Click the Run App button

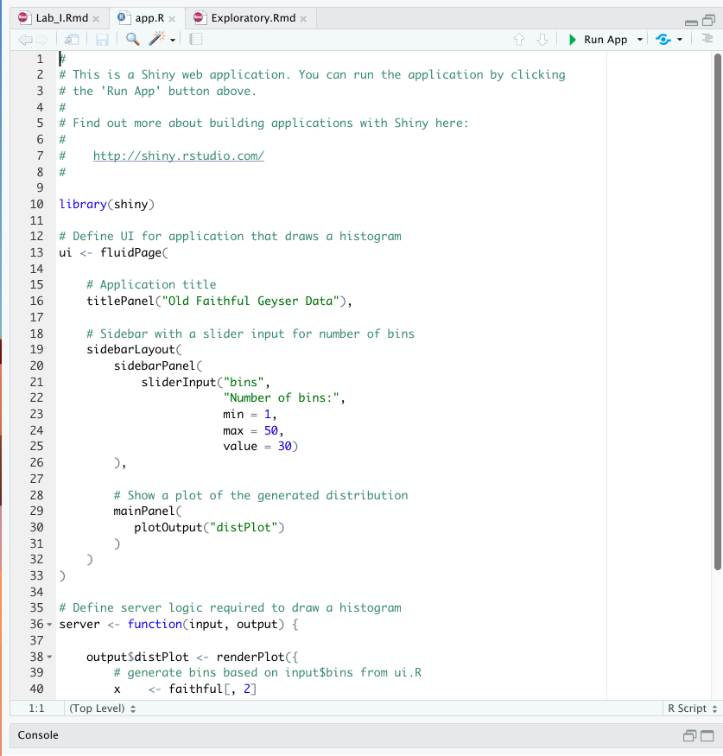[598, 40]
